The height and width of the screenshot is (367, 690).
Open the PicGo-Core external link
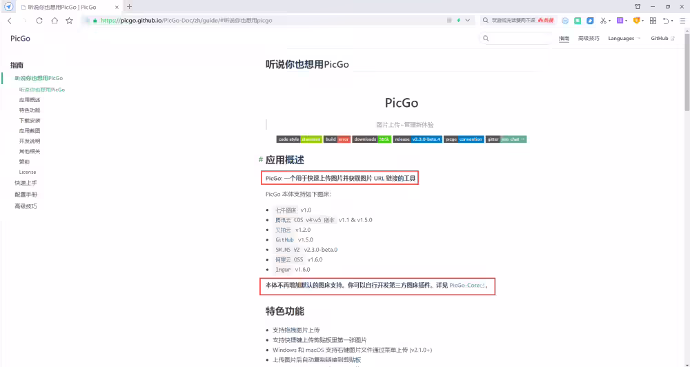coord(467,286)
